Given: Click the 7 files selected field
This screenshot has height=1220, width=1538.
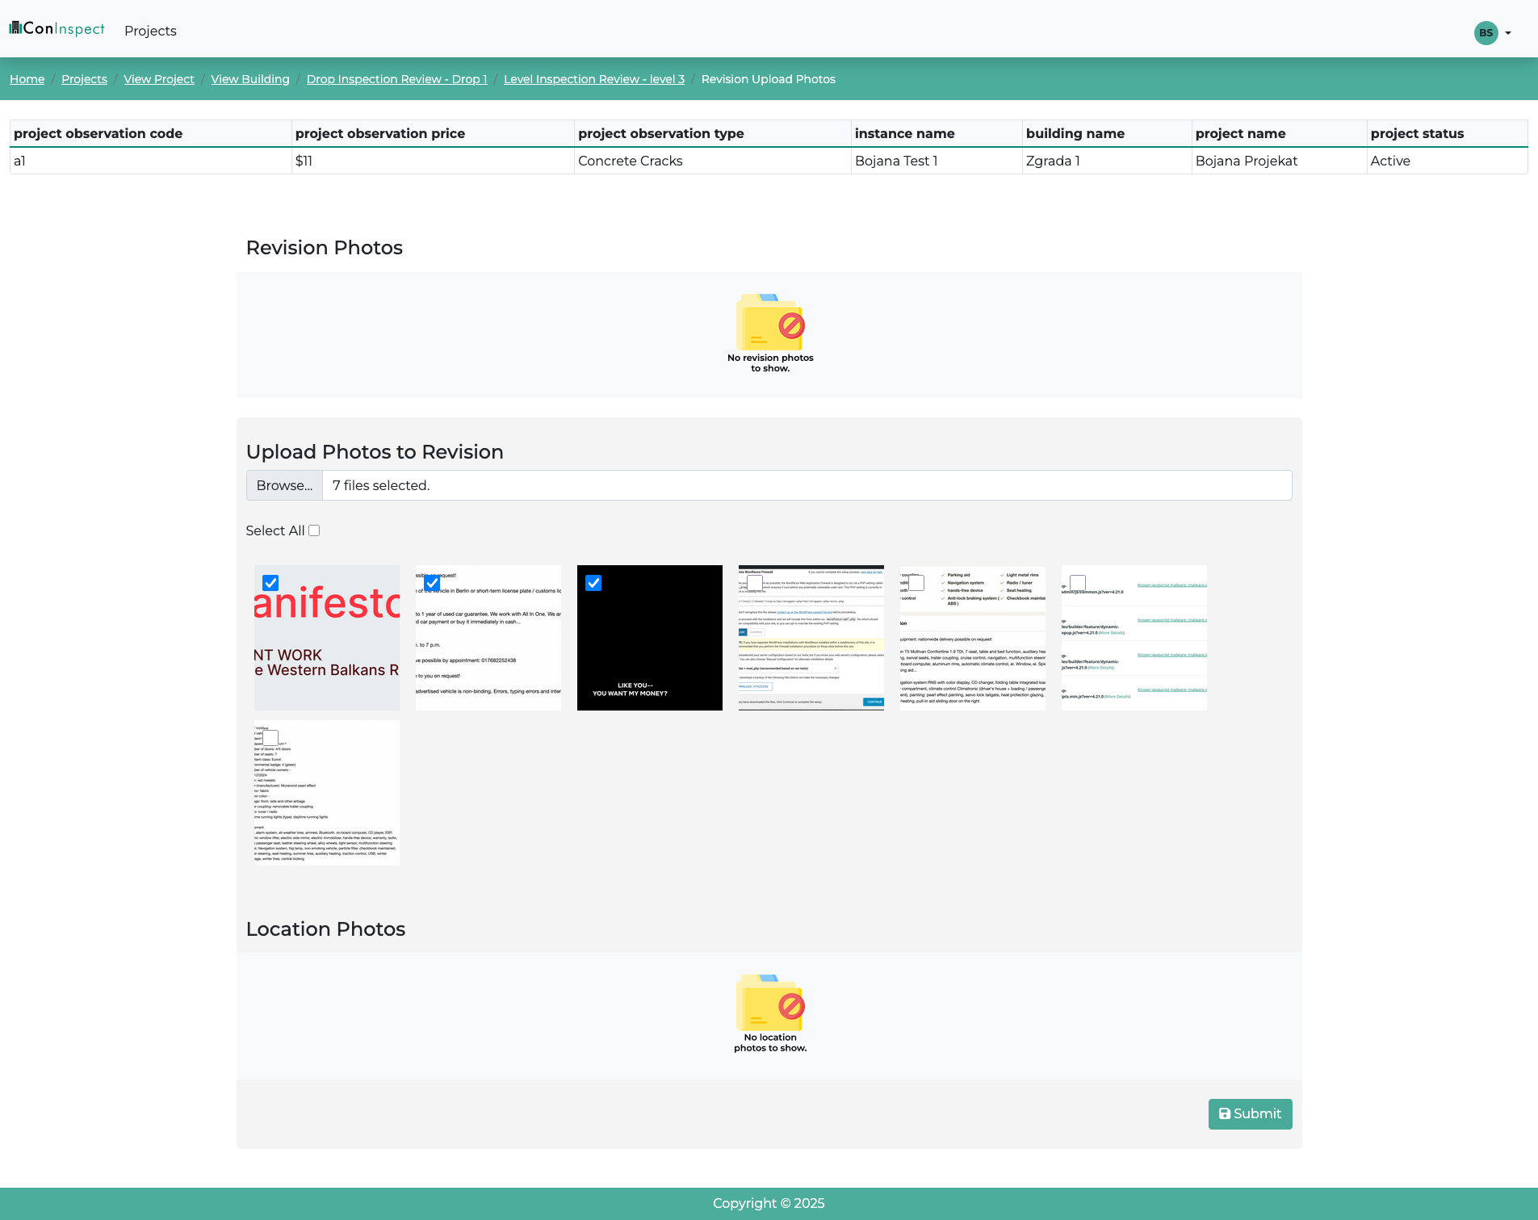Looking at the screenshot, I should pos(806,485).
